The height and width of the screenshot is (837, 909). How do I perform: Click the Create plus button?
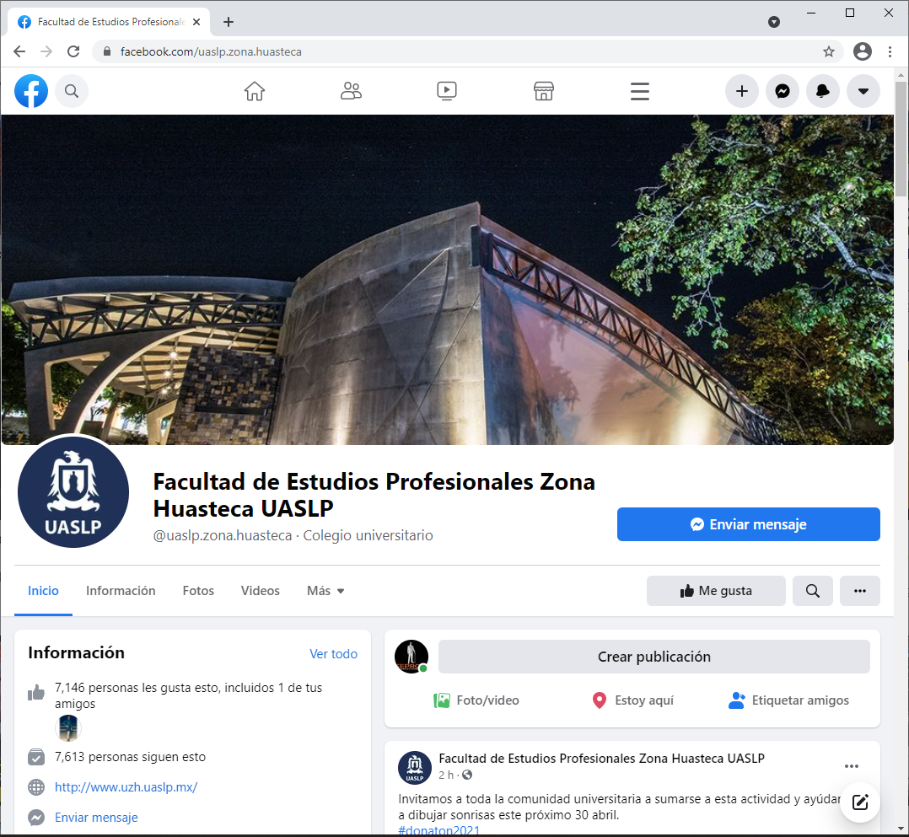coord(742,91)
